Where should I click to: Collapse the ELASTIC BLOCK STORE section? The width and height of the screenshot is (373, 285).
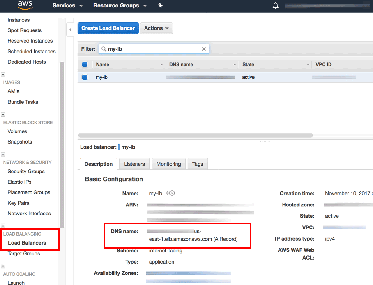(3, 114)
